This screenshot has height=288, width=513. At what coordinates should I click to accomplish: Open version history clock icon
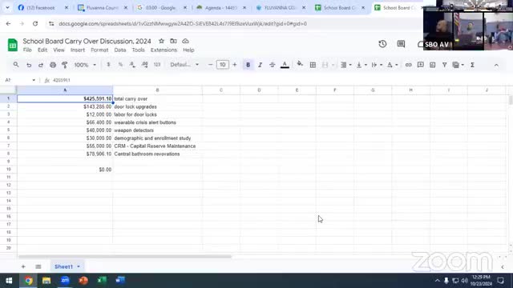pyautogui.click(x=382, y=44)
